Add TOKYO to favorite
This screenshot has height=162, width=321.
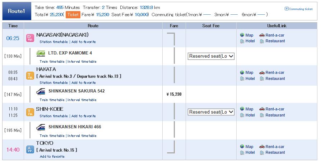(52, 157)
